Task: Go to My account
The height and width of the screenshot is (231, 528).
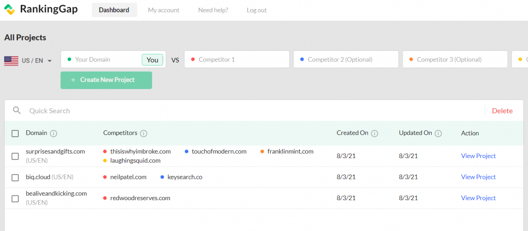Action: click(164, 10)
